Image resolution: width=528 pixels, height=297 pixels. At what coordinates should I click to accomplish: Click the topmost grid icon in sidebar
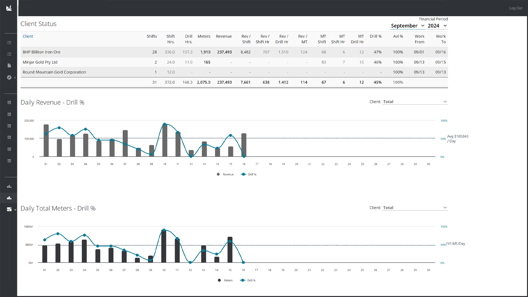(x=9, y=103)
